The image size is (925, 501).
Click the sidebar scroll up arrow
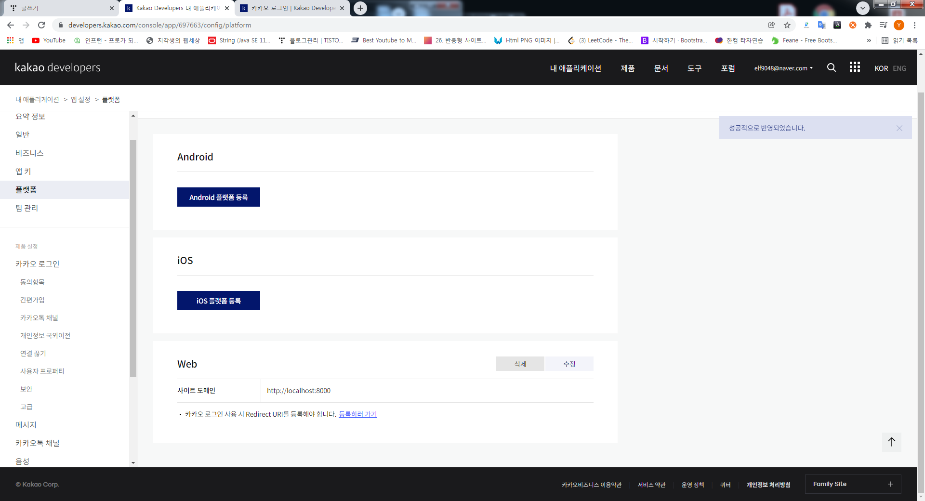[x=133, y=116]
